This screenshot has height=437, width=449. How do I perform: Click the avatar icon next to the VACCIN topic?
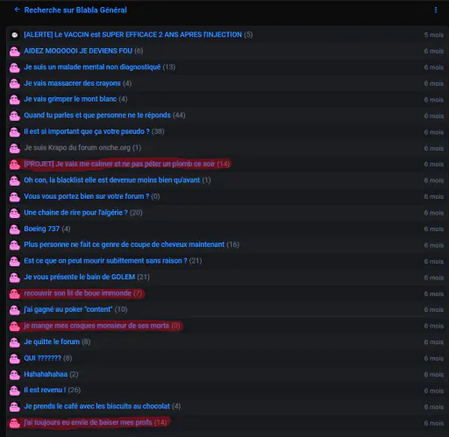15,35
